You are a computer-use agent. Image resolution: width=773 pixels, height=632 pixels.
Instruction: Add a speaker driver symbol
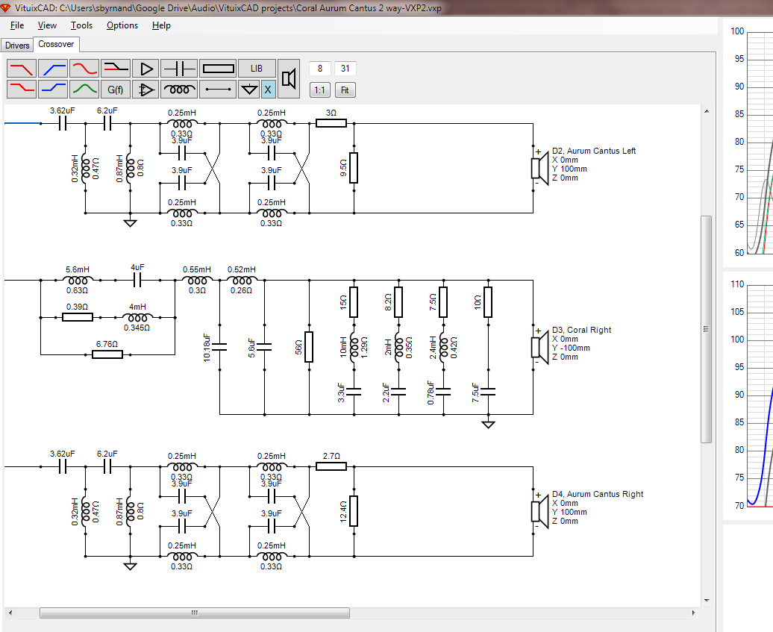click(x=289, y=79)
